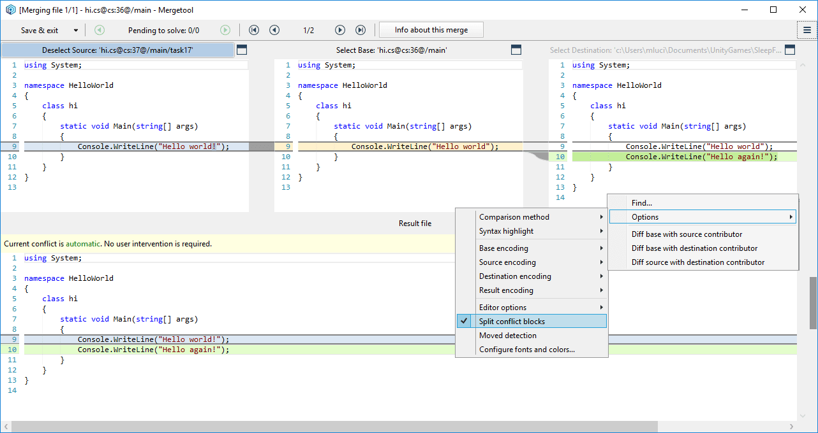
Task: Open the Save & exit dropdown arrow
Action: point(76,30)
